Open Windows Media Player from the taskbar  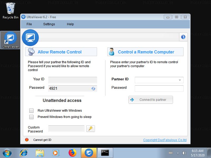[x=56, y=153]
